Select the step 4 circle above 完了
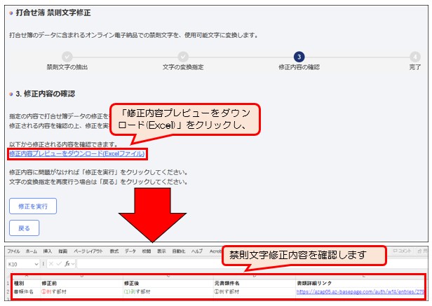Screen dimensions: 432x306 [x=415, y=57]
